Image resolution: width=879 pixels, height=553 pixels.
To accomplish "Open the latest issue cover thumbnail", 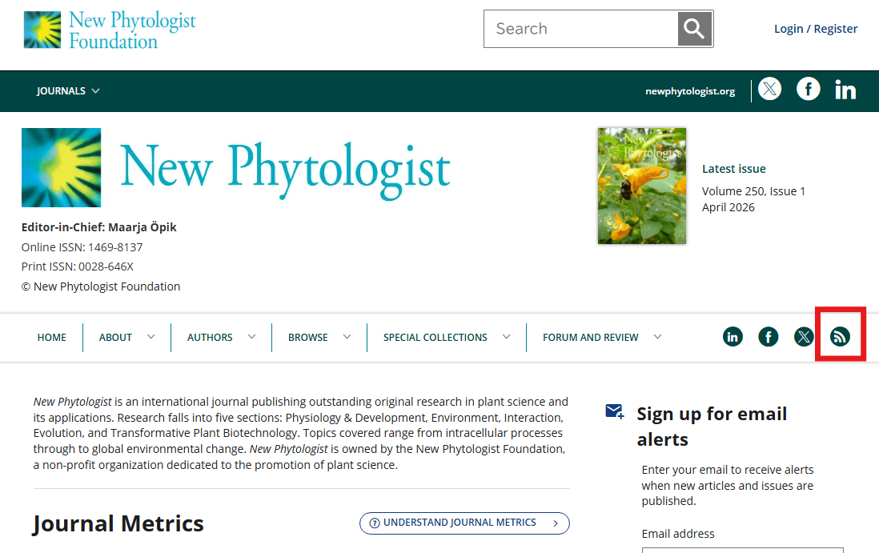I will [x=641, y=186].
